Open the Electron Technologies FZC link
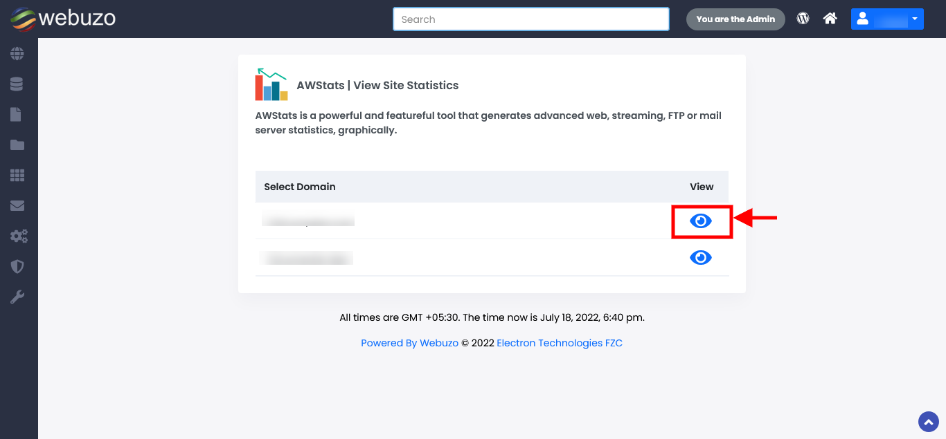Screen dimensions: 946x439 point(560,343)
